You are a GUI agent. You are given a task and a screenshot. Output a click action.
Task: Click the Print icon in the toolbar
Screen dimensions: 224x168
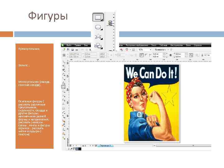(77, 49)
